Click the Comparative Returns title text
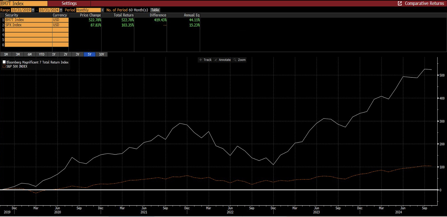447x217 pixels. 424,3
